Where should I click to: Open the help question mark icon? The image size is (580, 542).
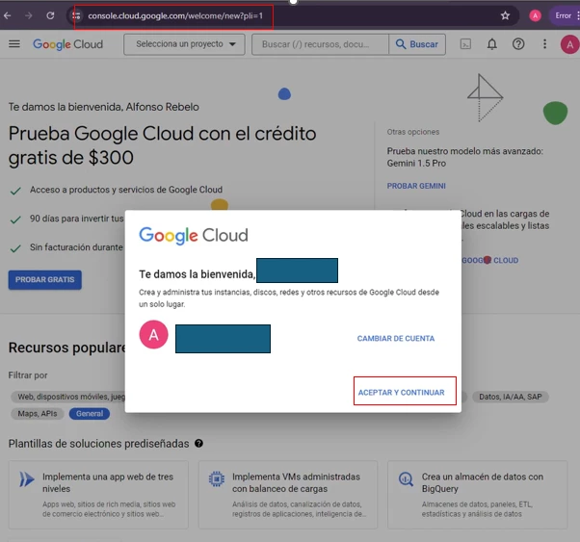pos(518,44)
